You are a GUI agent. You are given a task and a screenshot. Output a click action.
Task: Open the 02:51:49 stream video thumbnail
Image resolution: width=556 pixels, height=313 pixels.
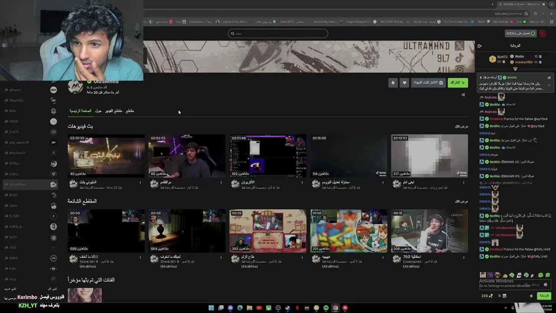(x=268, y=156)
